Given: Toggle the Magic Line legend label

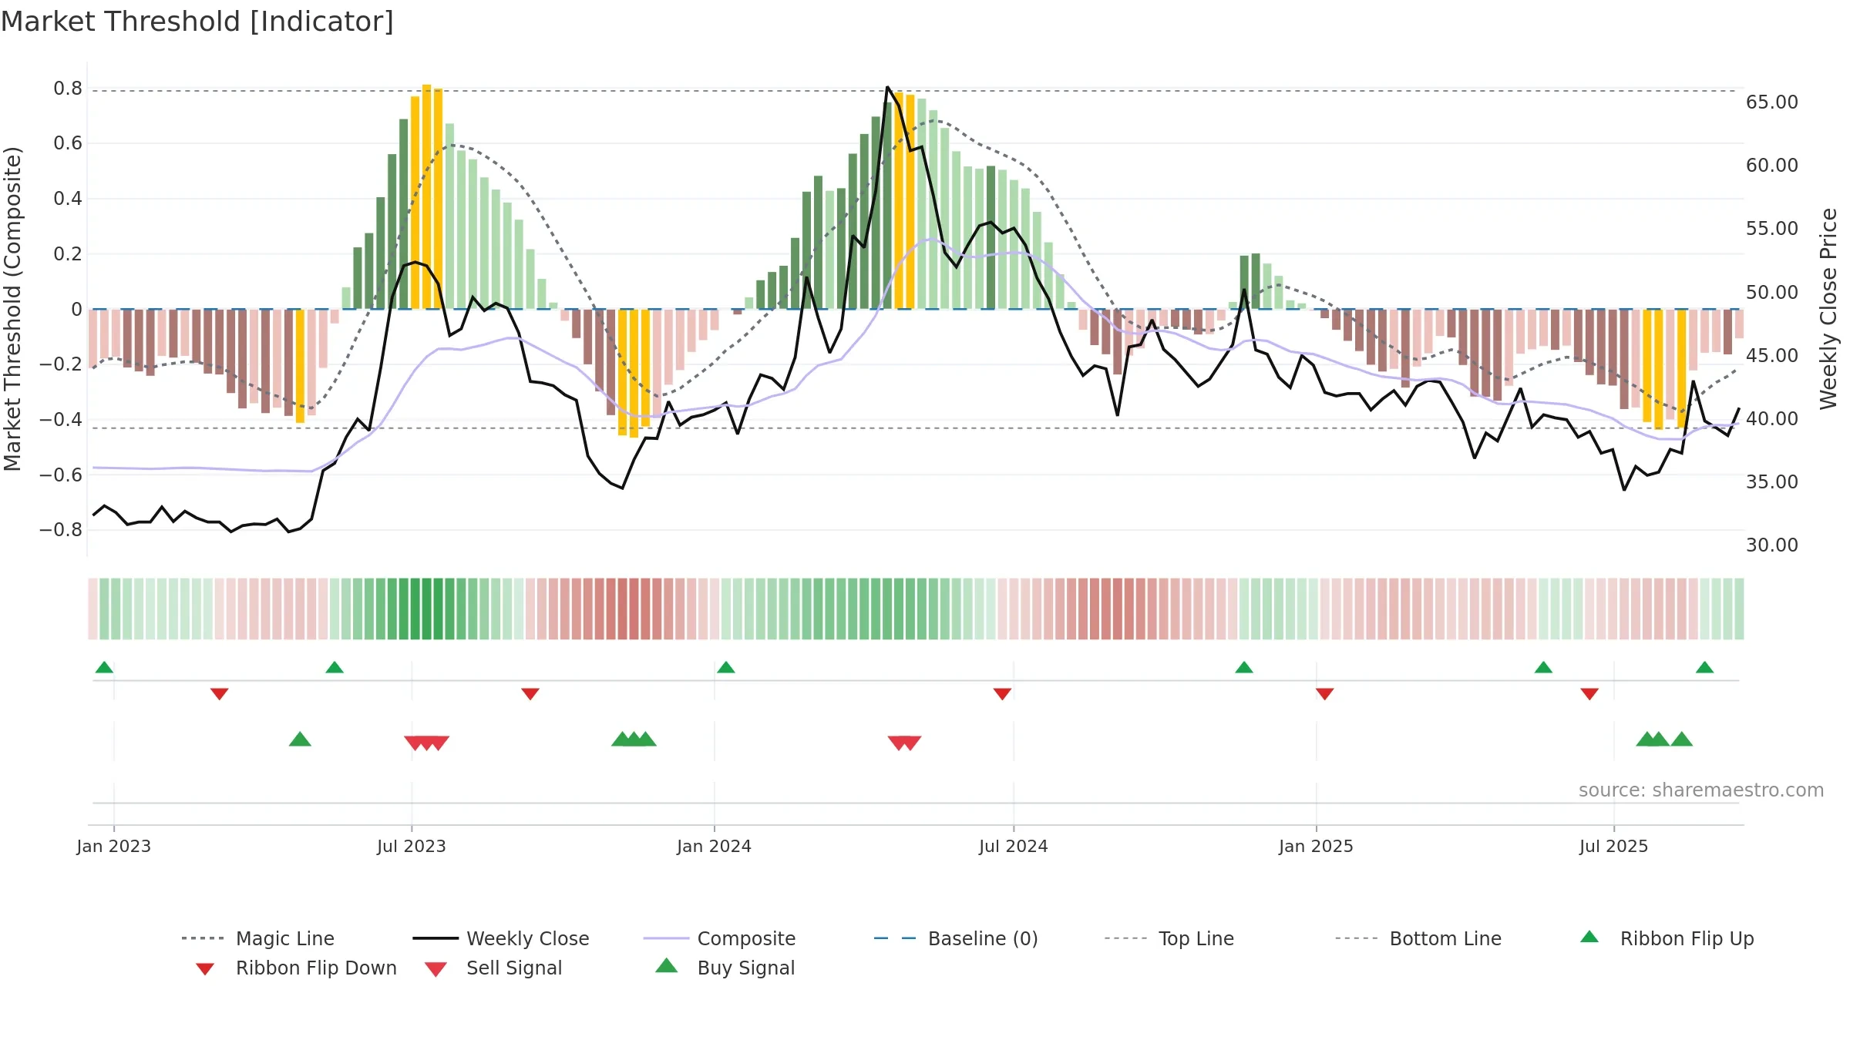Looking at the screenshot, I should [x=285, y=939].
